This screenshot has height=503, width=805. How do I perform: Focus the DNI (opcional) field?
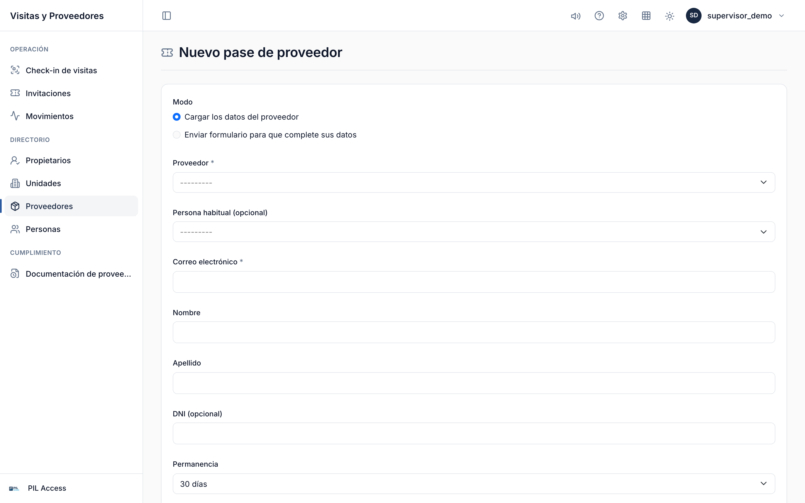(x=474, y=433)
